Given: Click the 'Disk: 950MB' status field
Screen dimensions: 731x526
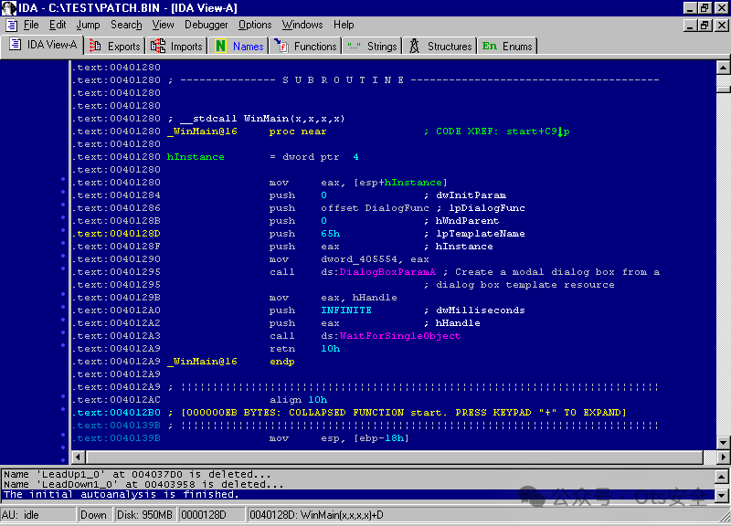Looking at the screenshot, I should (x=145, y=515).
